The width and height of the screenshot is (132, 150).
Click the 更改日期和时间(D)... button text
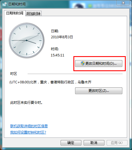(x=101, y=64)
